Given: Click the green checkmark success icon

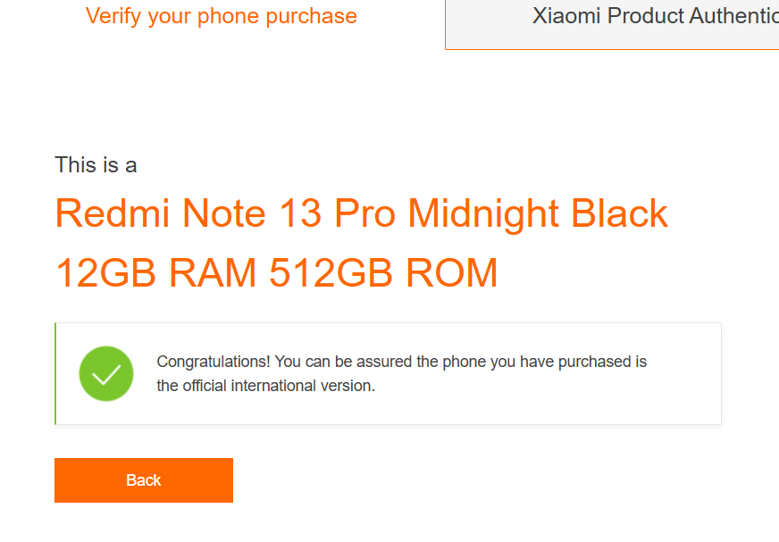Looking at the screenshot, I should click(105, 373).
